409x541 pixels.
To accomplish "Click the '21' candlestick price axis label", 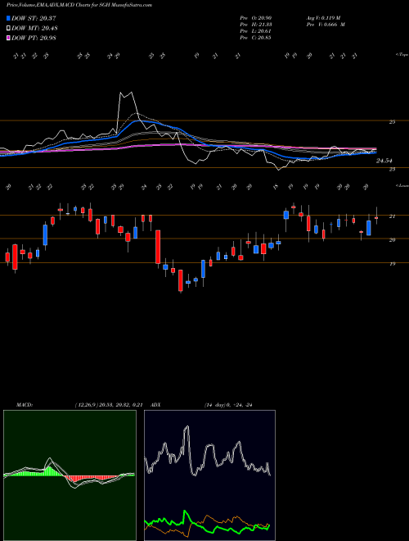I will [392, 216].
